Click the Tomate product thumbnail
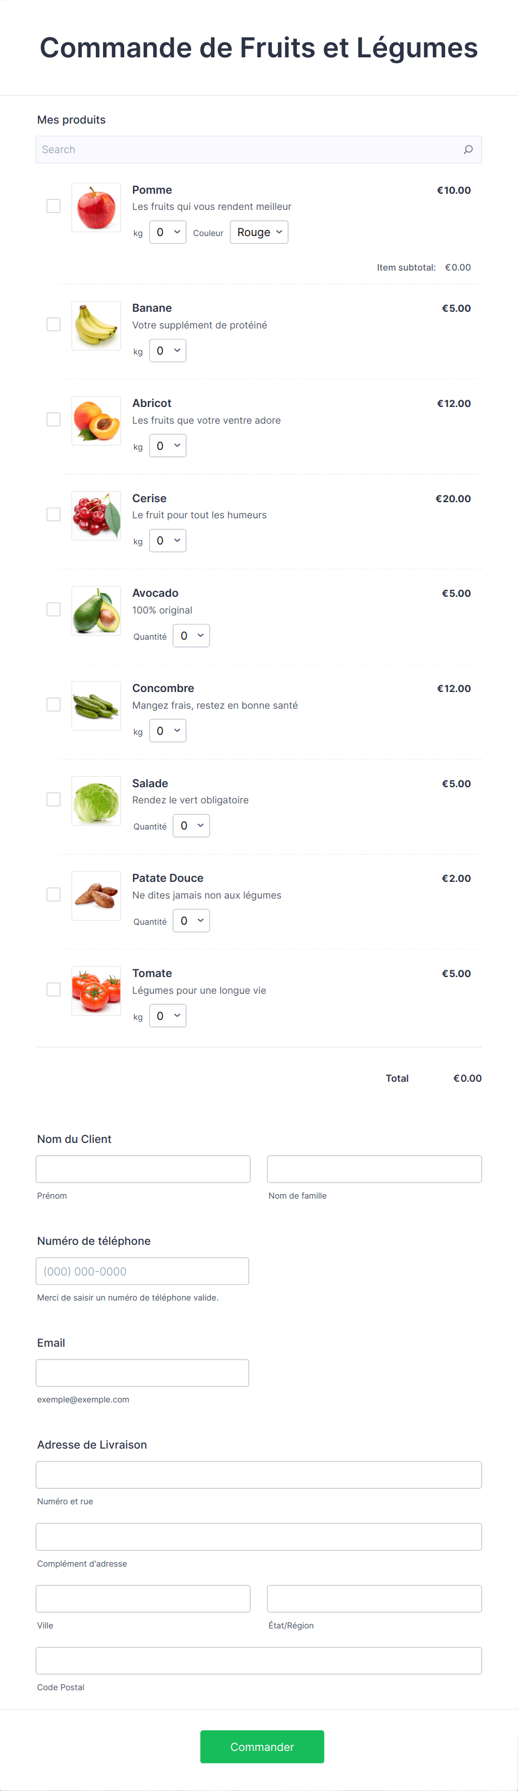The width and height of the screenshot is (518, 1791). tap(95, 991)
